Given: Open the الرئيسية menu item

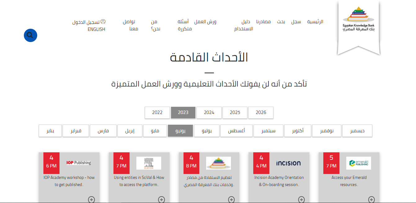Looking at the screenshot, I should [315, 22].
